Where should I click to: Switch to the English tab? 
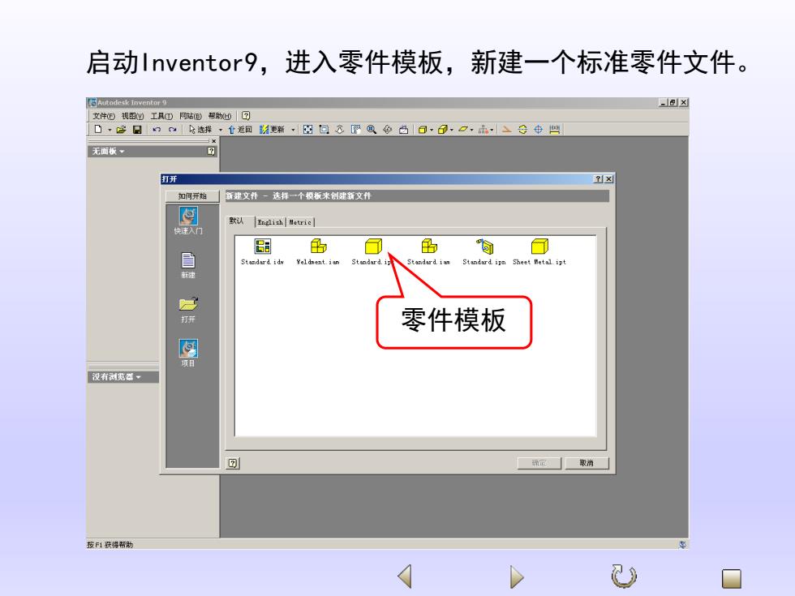[x=270, y=222]
